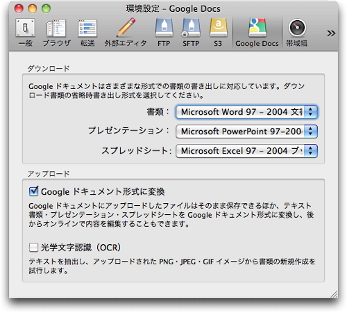The width and height of the screenshot is (347, 313).
Task: Click the yellow minimize window button
Action: [x=33, y=9]
